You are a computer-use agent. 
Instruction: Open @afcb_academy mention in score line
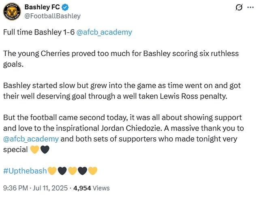(104, 32)
